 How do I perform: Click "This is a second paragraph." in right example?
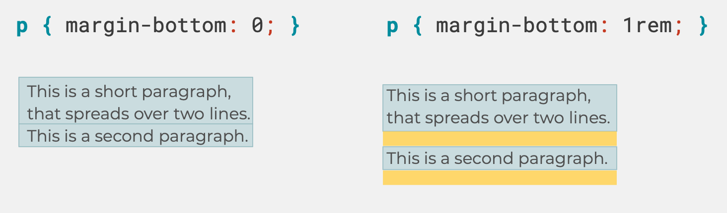(x=500, y=159)
